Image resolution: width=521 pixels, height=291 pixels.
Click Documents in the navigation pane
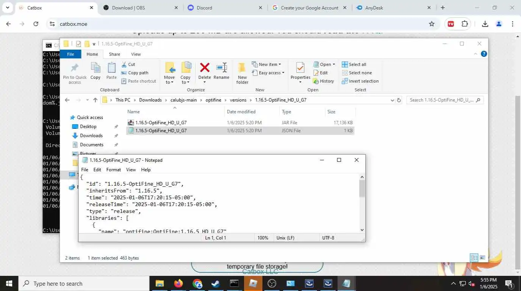[x=92, y=145]
